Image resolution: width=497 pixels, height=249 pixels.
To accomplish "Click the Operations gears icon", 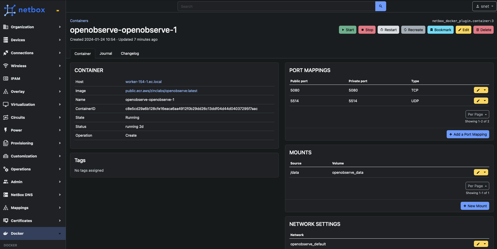I will (x=6, y=169).
